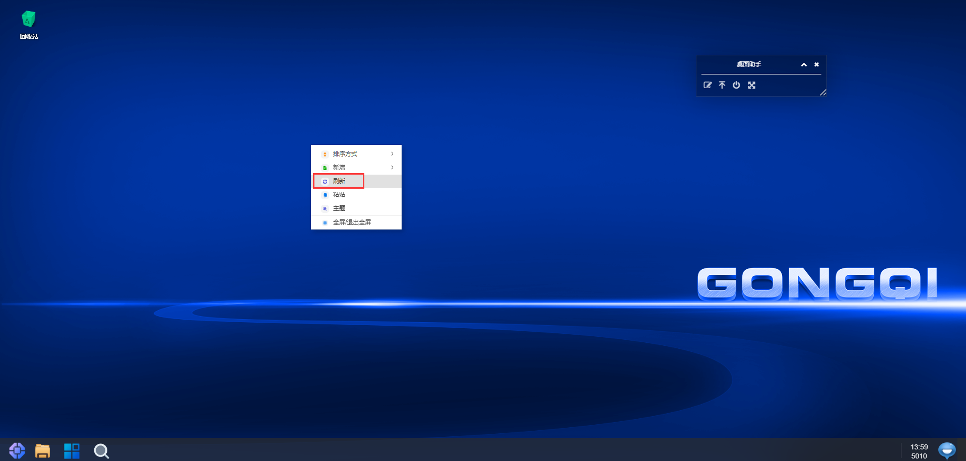Close the 桌面助手 widget

point(816,64)
